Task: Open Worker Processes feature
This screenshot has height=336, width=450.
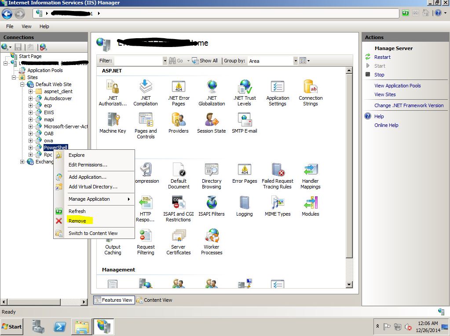Action: tap(212, 242)
